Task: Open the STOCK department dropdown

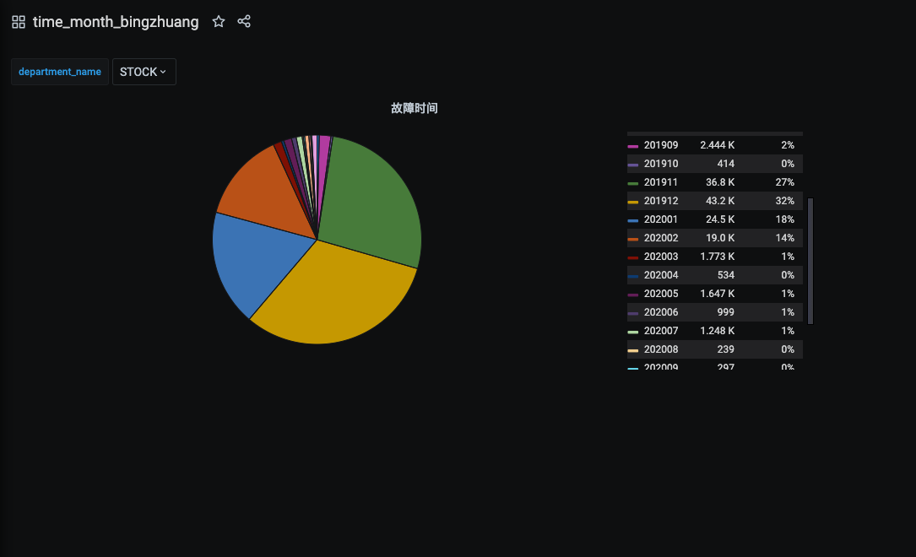Action: 144,72
